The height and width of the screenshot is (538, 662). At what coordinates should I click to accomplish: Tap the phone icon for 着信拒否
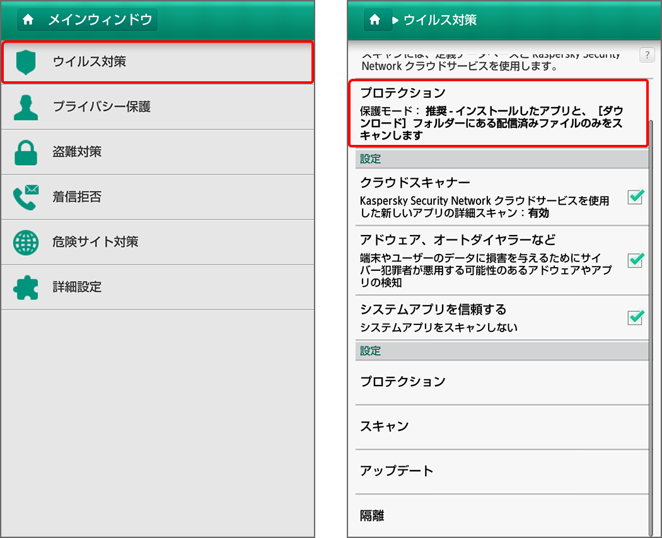tap(26, 197)
